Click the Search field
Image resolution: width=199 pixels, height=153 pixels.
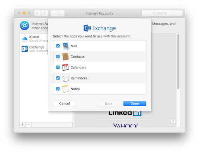162,13
